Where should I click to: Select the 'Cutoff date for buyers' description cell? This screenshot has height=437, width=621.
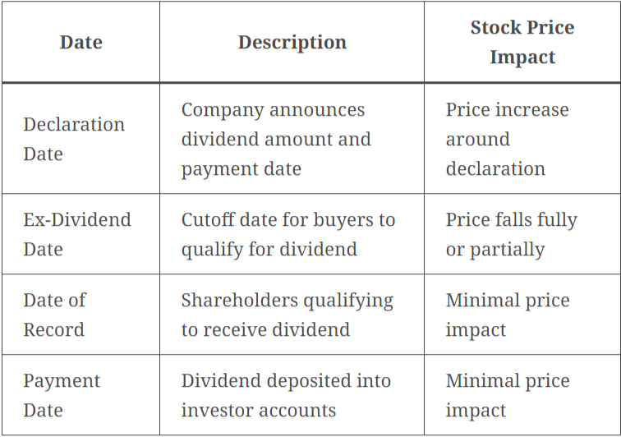(x=287, y=234)
